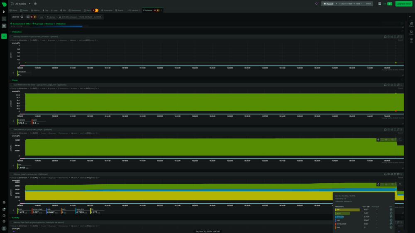The image size is (415, 233).
Task: Click the purple pin icon in header
Action: [x=316, y=4]
